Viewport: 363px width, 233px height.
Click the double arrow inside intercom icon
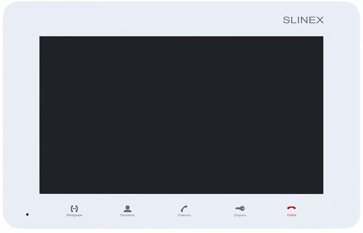point(74,209)
